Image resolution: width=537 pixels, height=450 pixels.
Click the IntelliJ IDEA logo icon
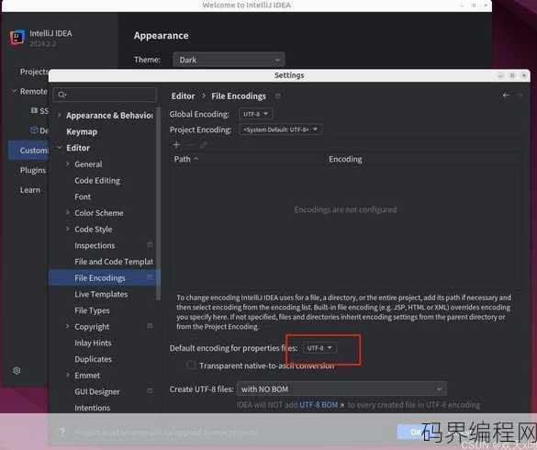(17, 37)
